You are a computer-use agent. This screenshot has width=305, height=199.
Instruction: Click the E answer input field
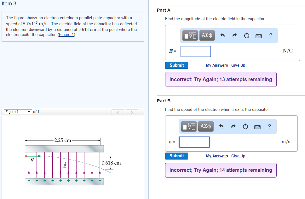pos(195,51)
